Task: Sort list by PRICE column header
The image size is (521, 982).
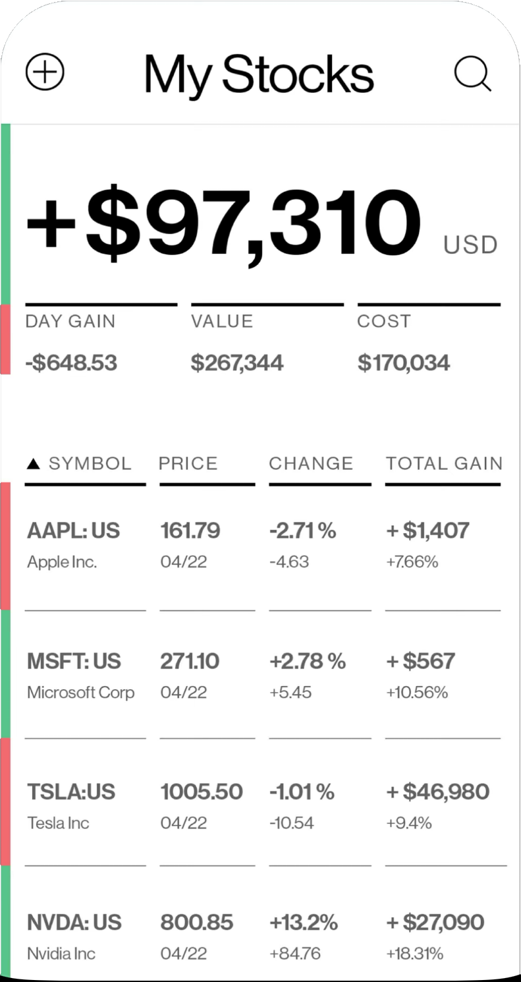Action: pyautogui.click(x=188, y=463)
